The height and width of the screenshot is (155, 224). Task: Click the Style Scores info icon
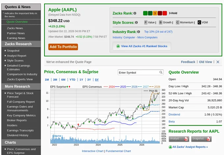click(136, 22)
